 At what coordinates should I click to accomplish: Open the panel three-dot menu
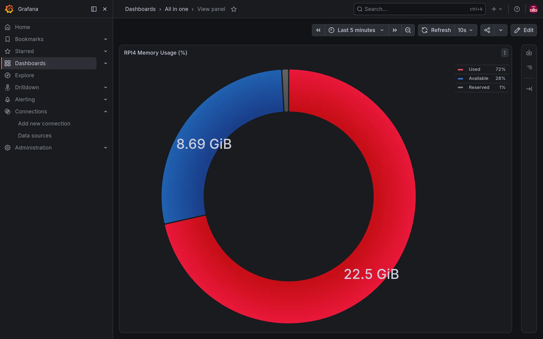click(x=505, y=53)
